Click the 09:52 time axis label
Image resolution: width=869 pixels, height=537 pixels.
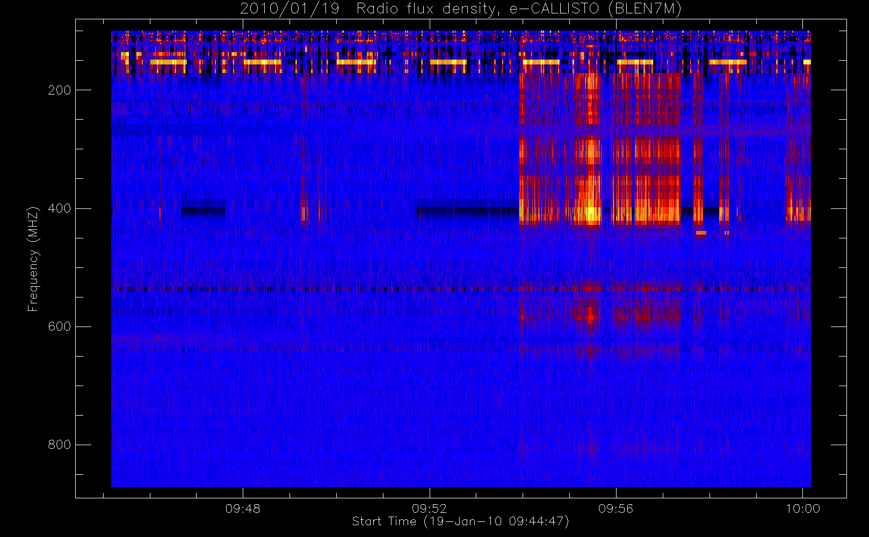[429, 509]
